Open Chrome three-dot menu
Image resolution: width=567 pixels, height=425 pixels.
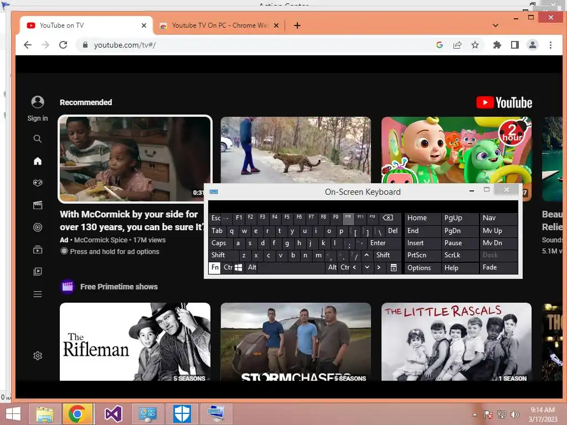pos(550,45)
